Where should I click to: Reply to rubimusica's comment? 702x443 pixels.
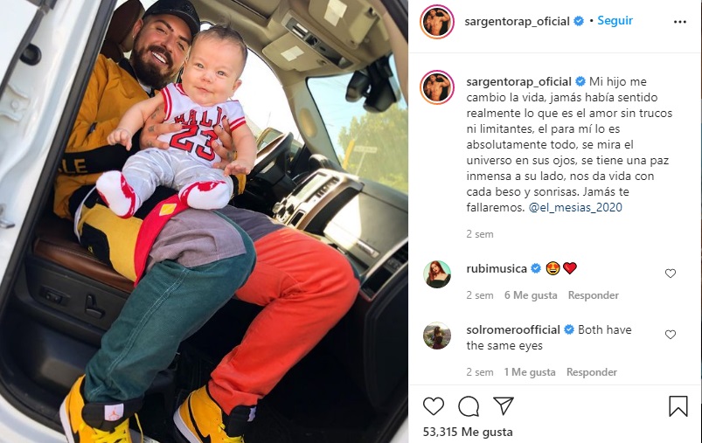[594, 295]
